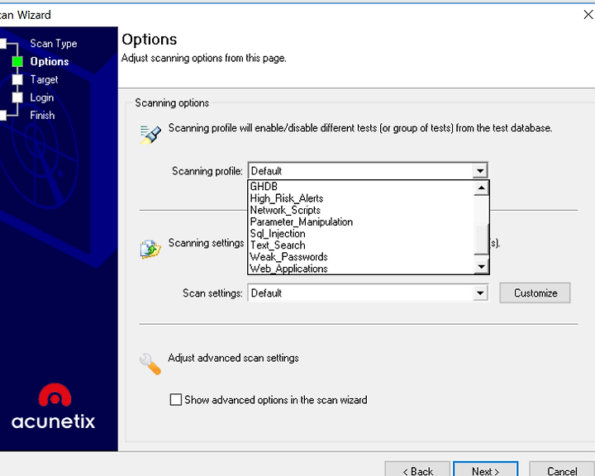
Task: Select Network_Scripts profile
Action: click(362, 210)
